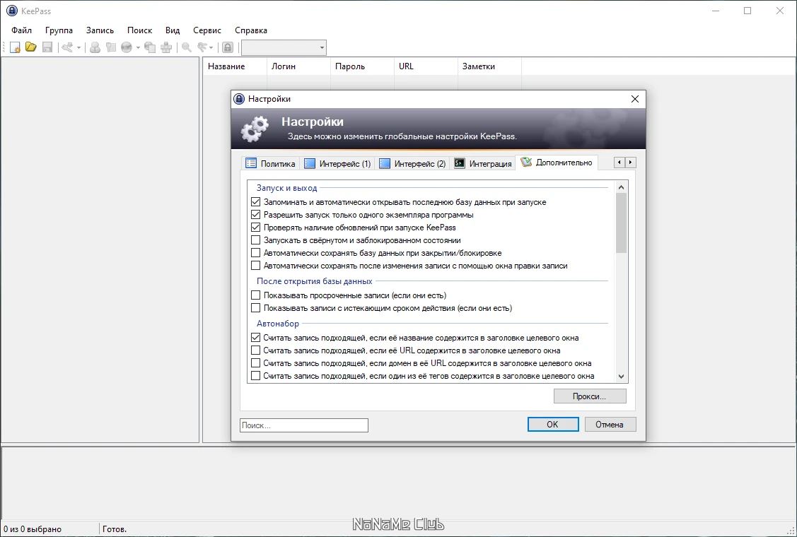Click the Open URL globe icon
Image resolution: width=797 pixels, height=537 pixels.
click(x=127, y=47)
